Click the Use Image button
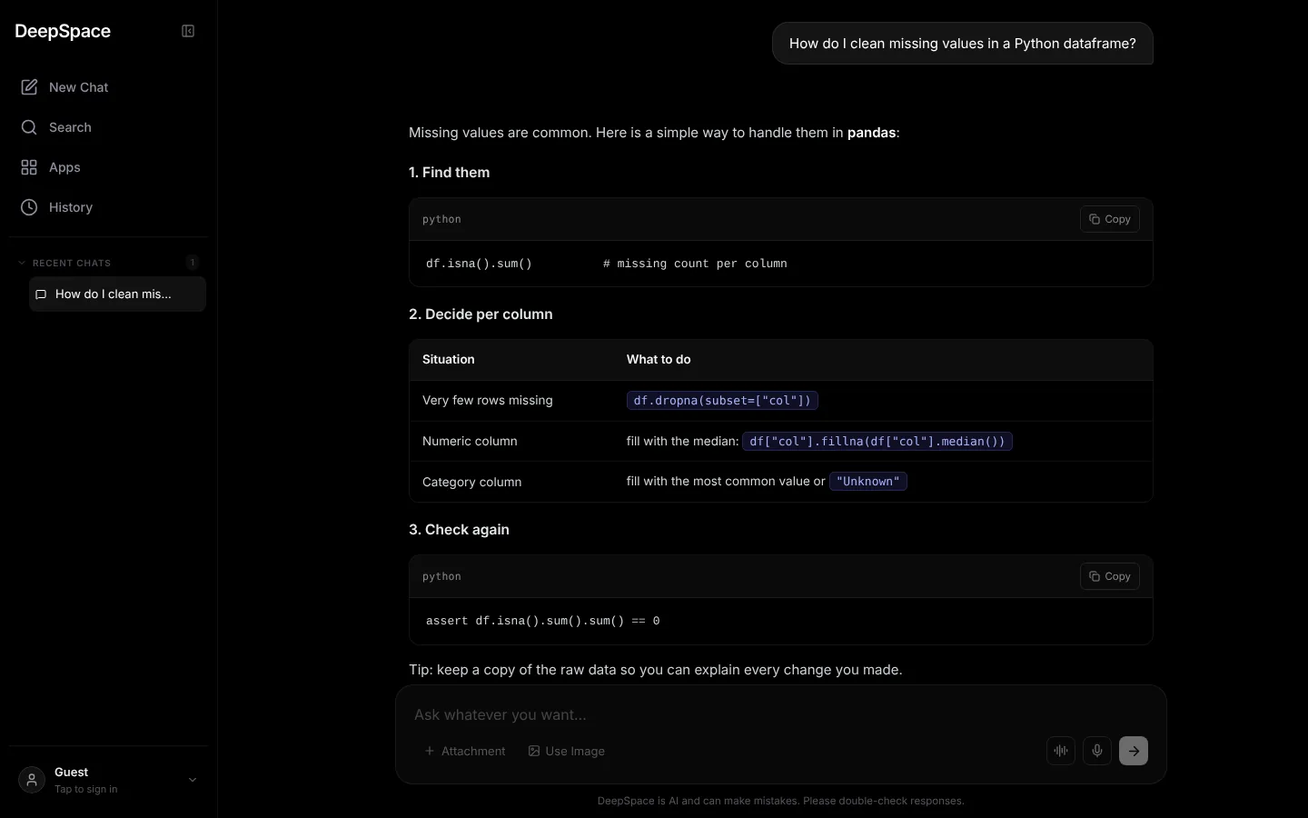 [567, 751]
